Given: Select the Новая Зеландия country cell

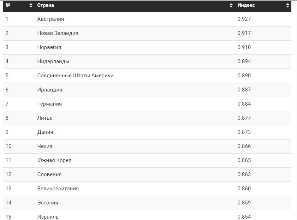Looking at the screenshot, I should [x=58, y=33].
